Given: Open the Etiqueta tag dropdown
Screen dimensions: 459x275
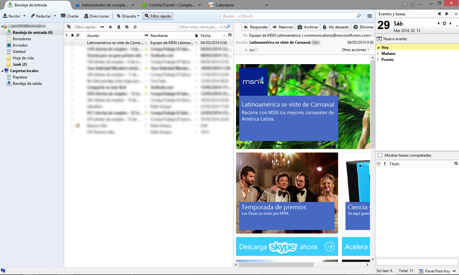Looking at the screenshot, I should click(x=128, y=16).
